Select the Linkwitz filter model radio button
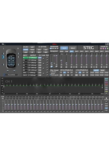The image size is (109, 156). coord(50,72)
